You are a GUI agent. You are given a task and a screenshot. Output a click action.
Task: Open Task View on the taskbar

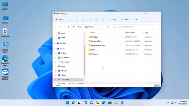click(x=79, y=103)
